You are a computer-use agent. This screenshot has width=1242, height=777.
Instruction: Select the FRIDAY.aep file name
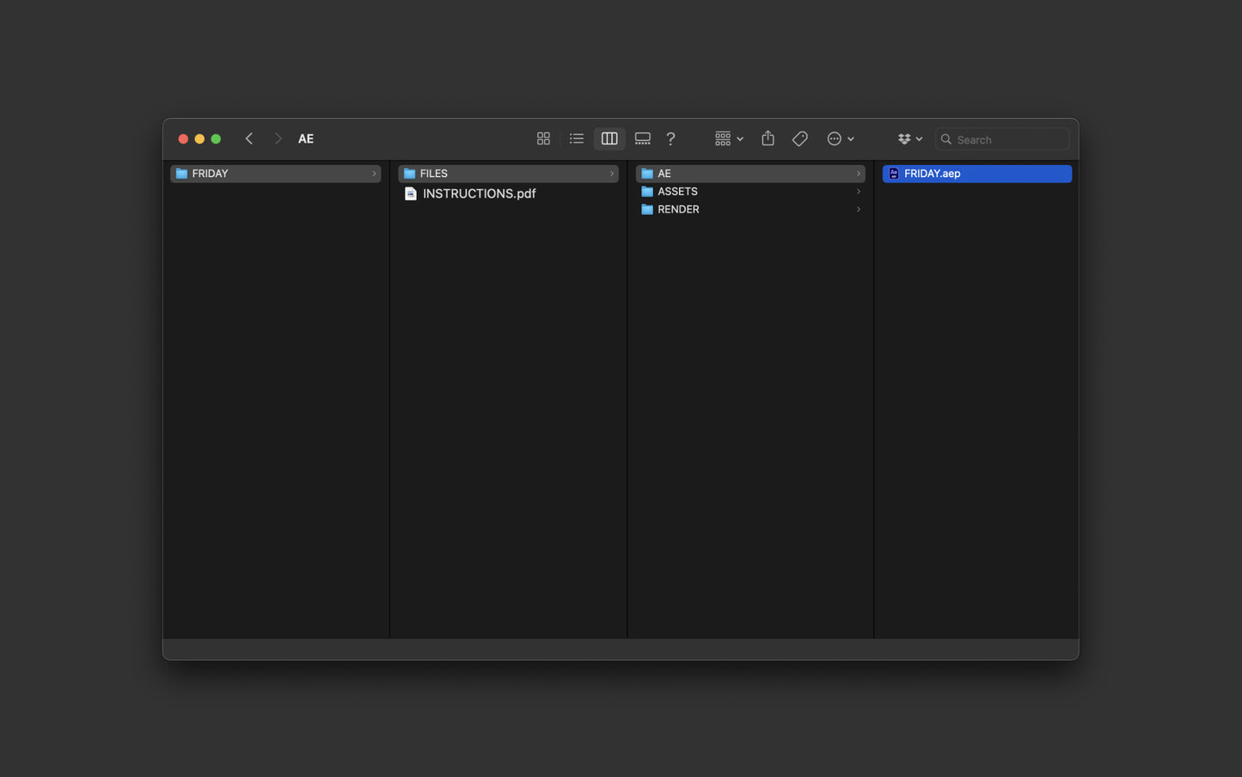pos(933,174)
